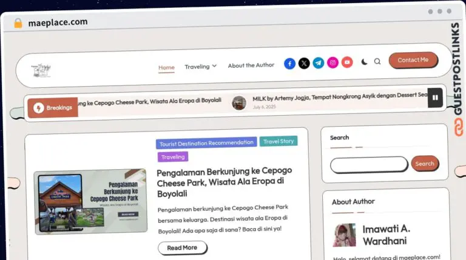Go to the Home menu item
The width and height of the screenshot is (466, 260).
click(x=166, y=67)
